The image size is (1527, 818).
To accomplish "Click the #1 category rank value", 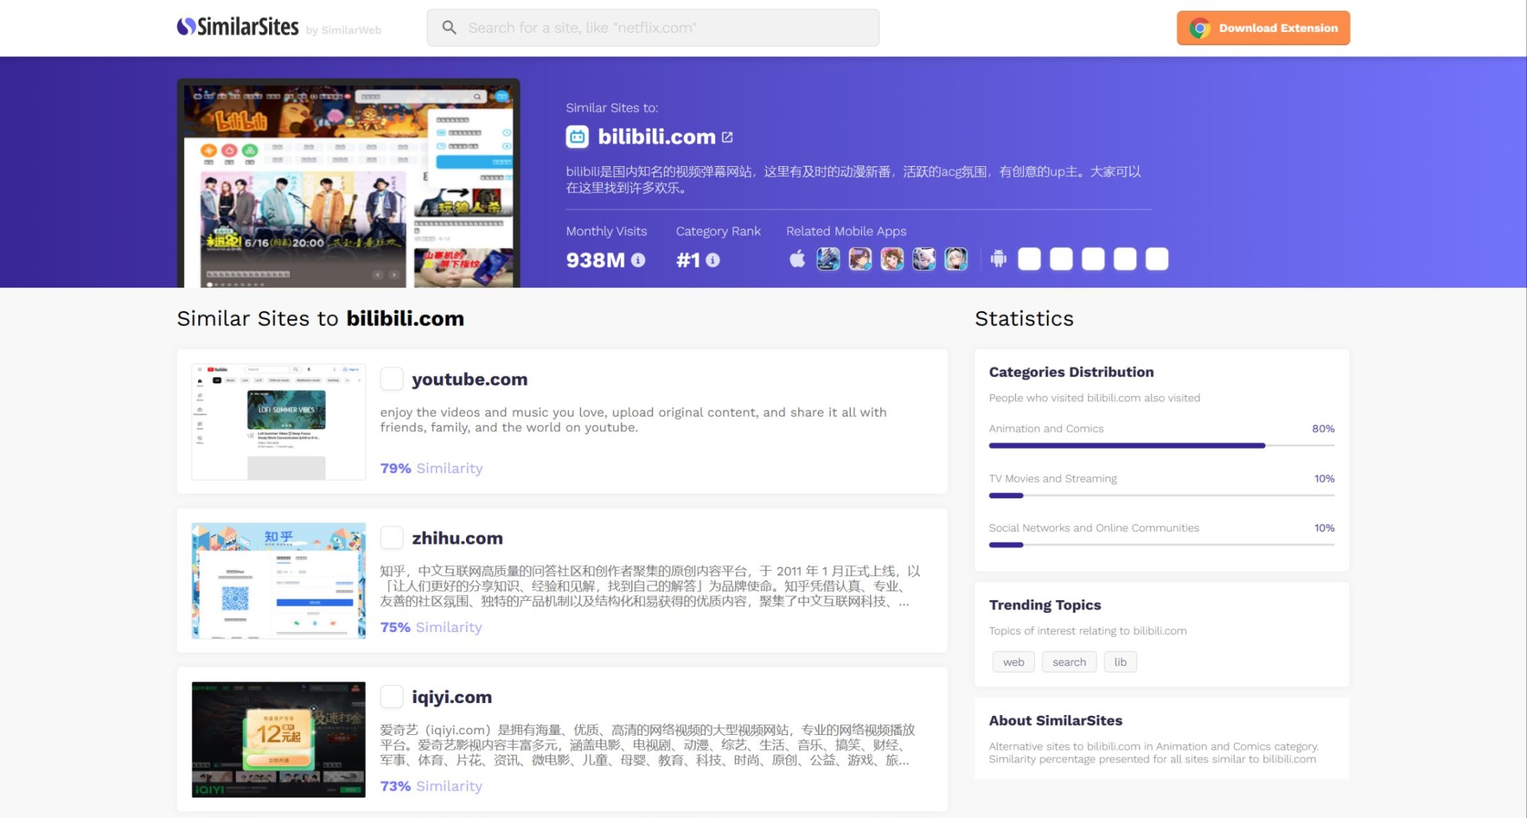I will click(688, 260).
